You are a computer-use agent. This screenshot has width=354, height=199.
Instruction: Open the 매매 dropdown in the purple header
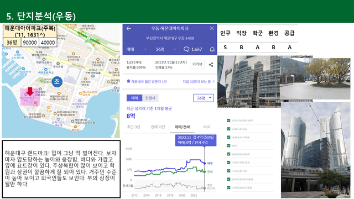point(137,49)
